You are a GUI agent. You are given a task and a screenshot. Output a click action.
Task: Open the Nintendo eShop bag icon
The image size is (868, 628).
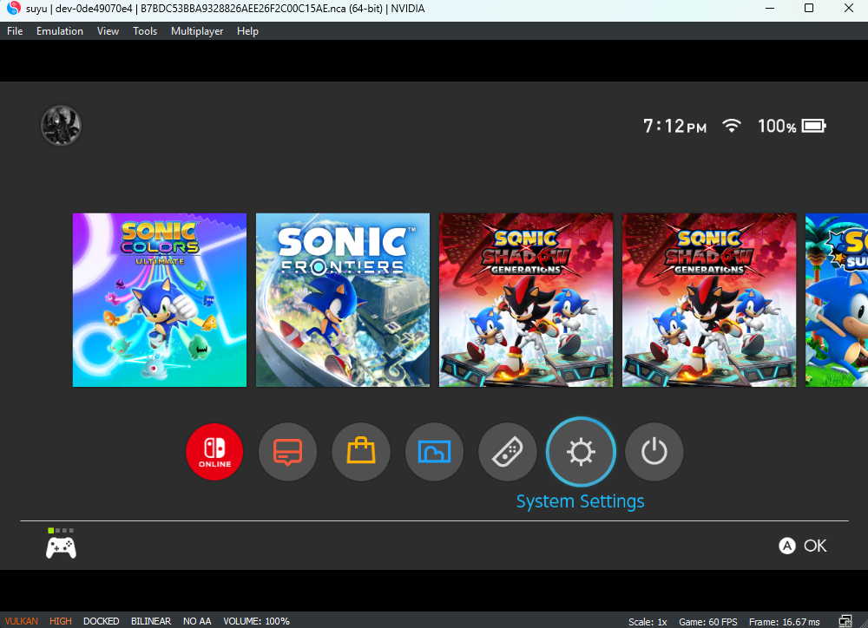click(x=361, y=452)
